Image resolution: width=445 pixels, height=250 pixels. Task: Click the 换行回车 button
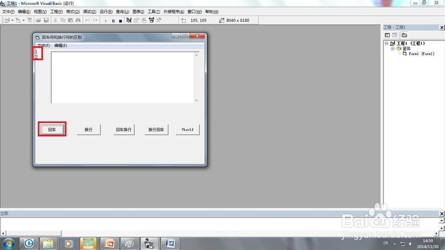156,130
